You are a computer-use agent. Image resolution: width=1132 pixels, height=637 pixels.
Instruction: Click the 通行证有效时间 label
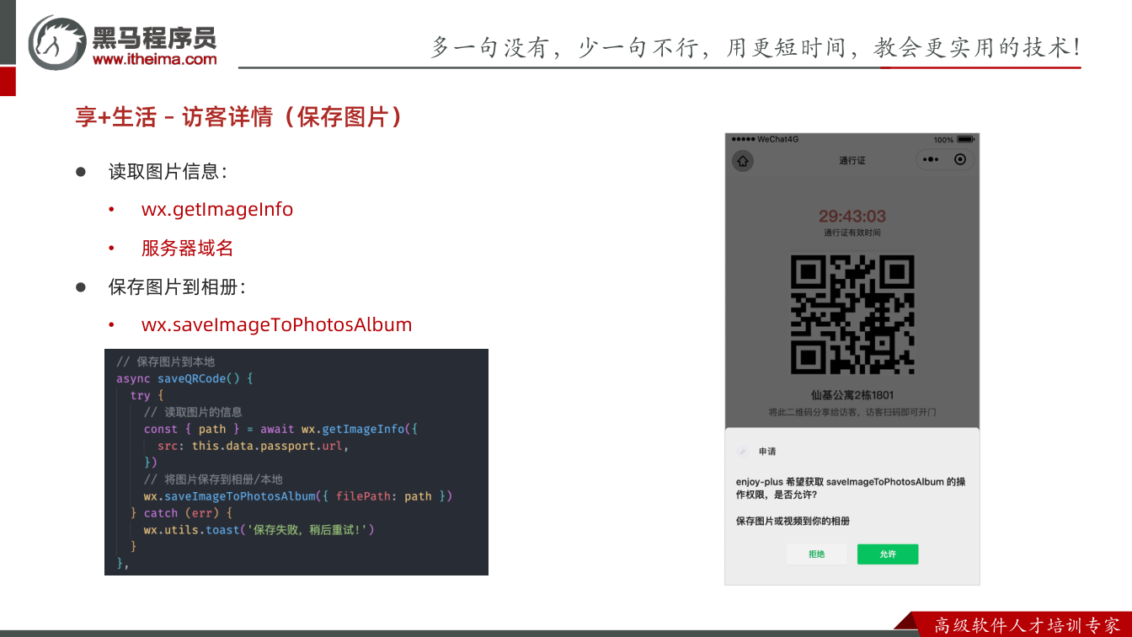pyautogui.click(x=852, y=233)
